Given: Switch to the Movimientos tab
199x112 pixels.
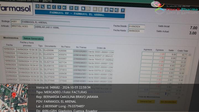Looking at the screenshot, I should 11,38.
